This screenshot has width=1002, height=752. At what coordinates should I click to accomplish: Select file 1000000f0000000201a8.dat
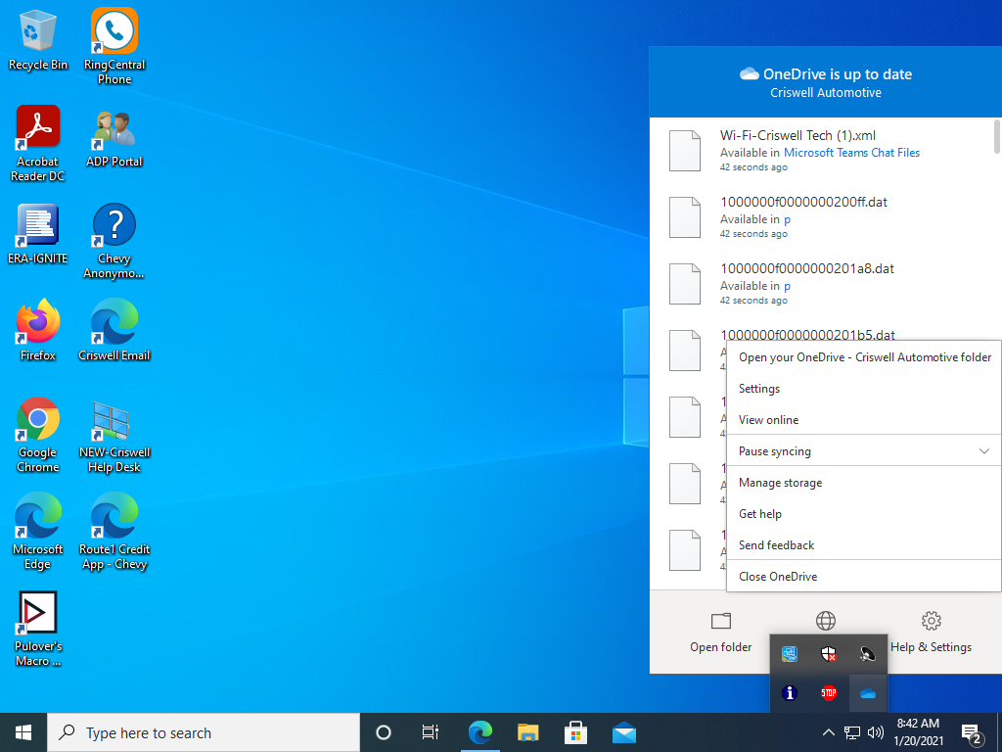click(x=822, y=284)
